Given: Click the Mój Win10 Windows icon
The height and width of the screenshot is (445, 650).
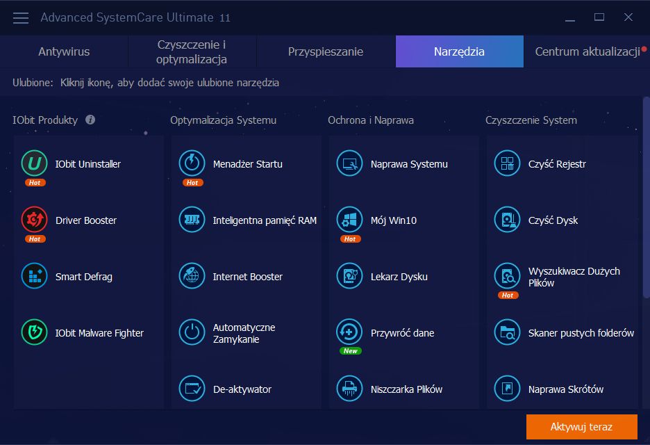Looking at the screenshot, I should click(x=349, y=220).
